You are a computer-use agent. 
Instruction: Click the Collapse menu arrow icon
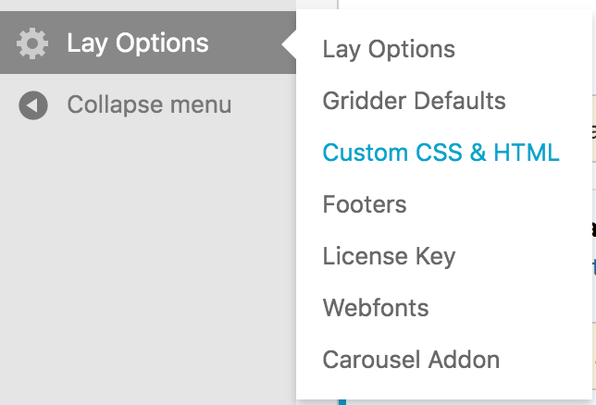(x=32, y=105)
